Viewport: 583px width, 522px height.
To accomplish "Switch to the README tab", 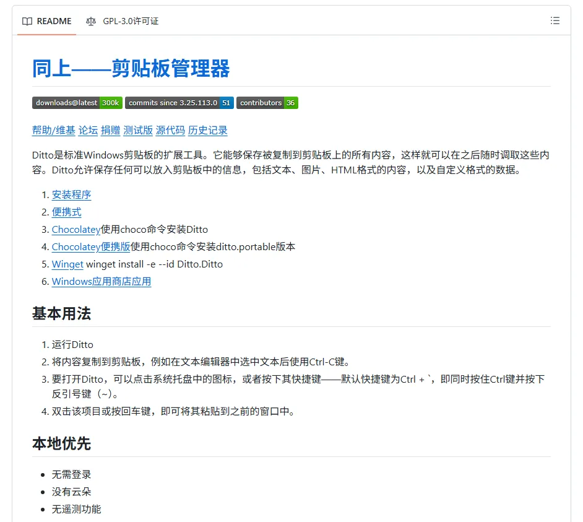I will [47, 21].
